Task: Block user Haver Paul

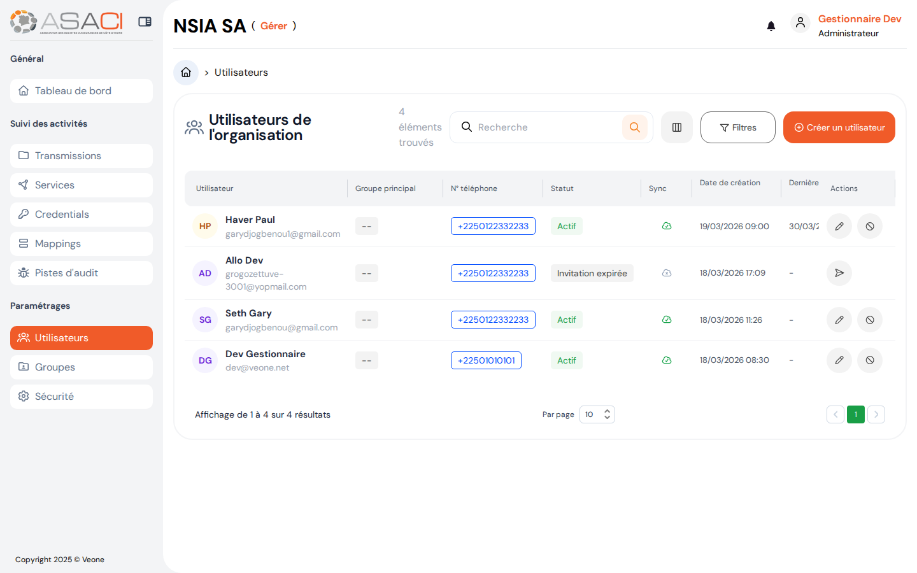Action: (869, 226)
